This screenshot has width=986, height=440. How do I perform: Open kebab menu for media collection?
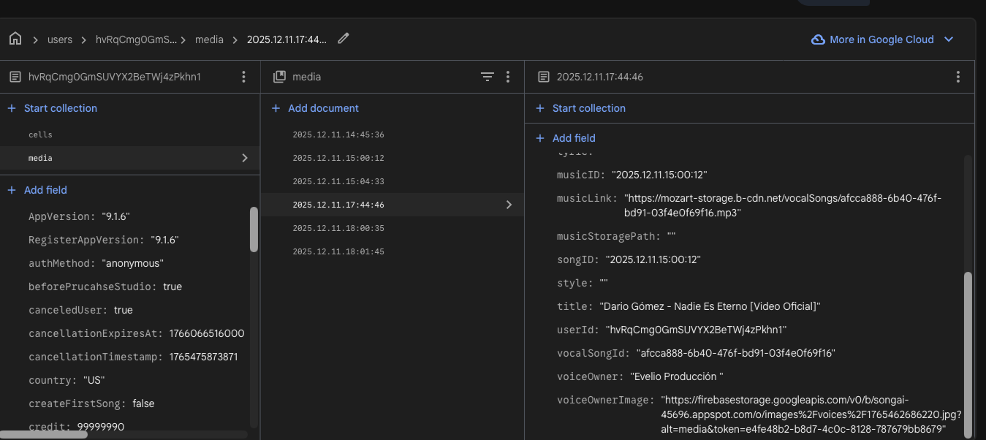[508, 77]
